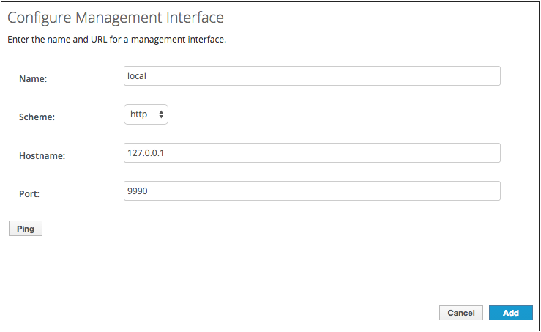Select the http value in Scheme combo box
The width and height of the screenshot is (541, 332).
tap(138, 114)
